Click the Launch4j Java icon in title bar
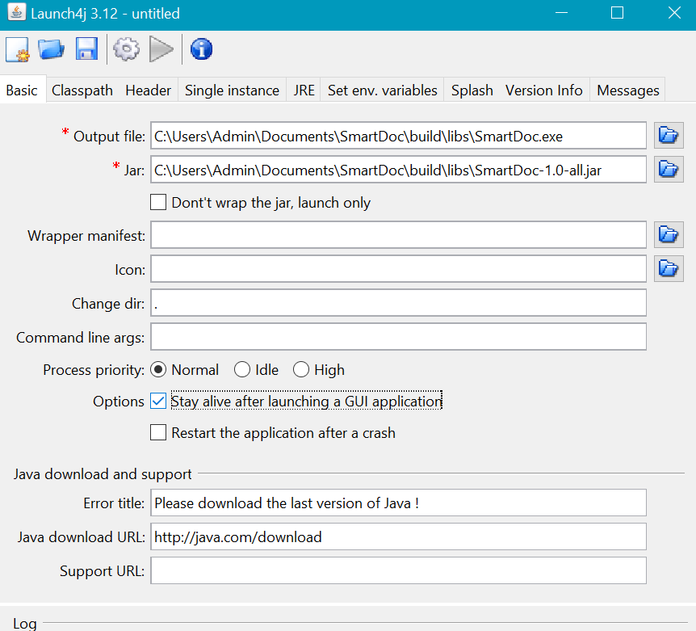The image size is (696, 631). click(x=16, y=12)
